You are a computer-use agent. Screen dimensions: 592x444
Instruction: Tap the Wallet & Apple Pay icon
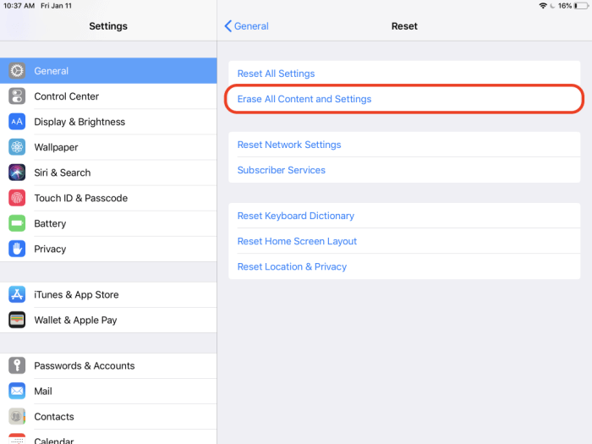[x=17, y=320]
